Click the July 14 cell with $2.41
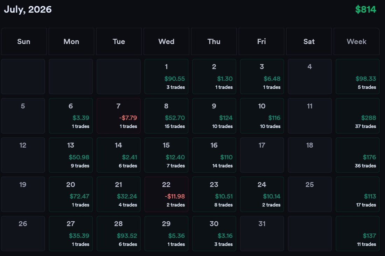The height and width of the screenshot is (256, 385). 119,155
